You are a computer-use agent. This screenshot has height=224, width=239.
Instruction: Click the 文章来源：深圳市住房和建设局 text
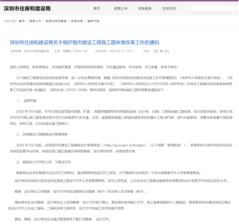coord(29,51)
